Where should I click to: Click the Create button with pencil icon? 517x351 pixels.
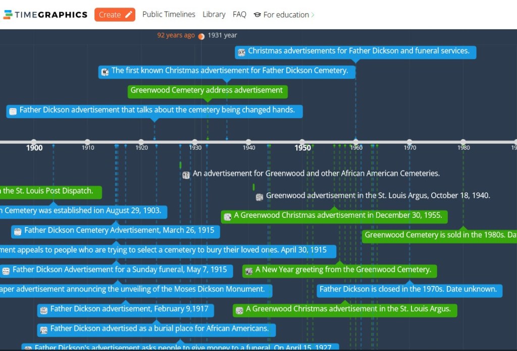click(x=115, y=15)
